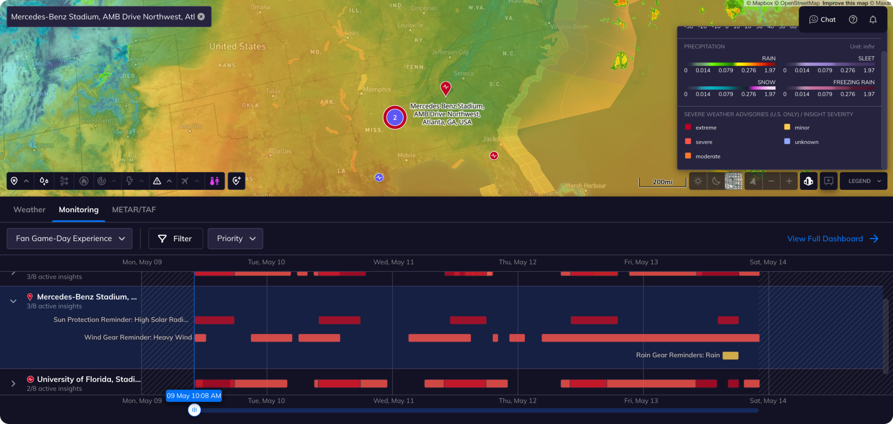Screen dimensions: 893x424
Task: Open the METAR/TAF tab
Action: [134, 210]
